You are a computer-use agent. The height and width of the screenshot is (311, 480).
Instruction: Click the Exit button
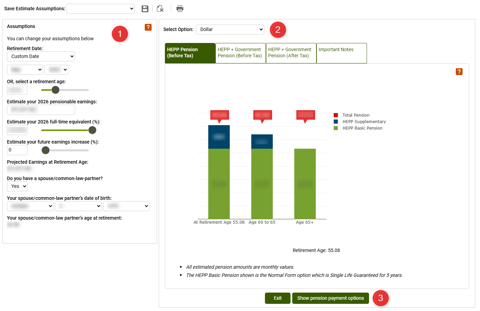278,298
